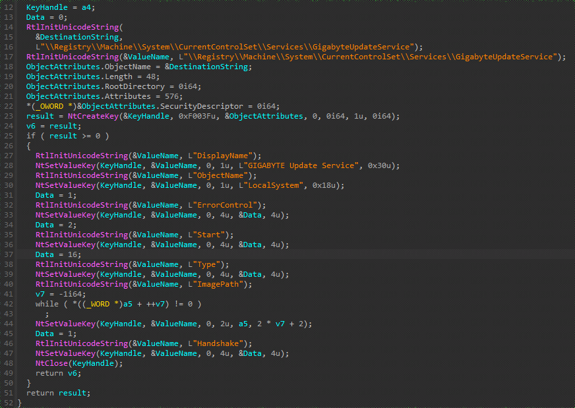
Task: Click the _WORD cast on line 42
Action: pos(98,305)
